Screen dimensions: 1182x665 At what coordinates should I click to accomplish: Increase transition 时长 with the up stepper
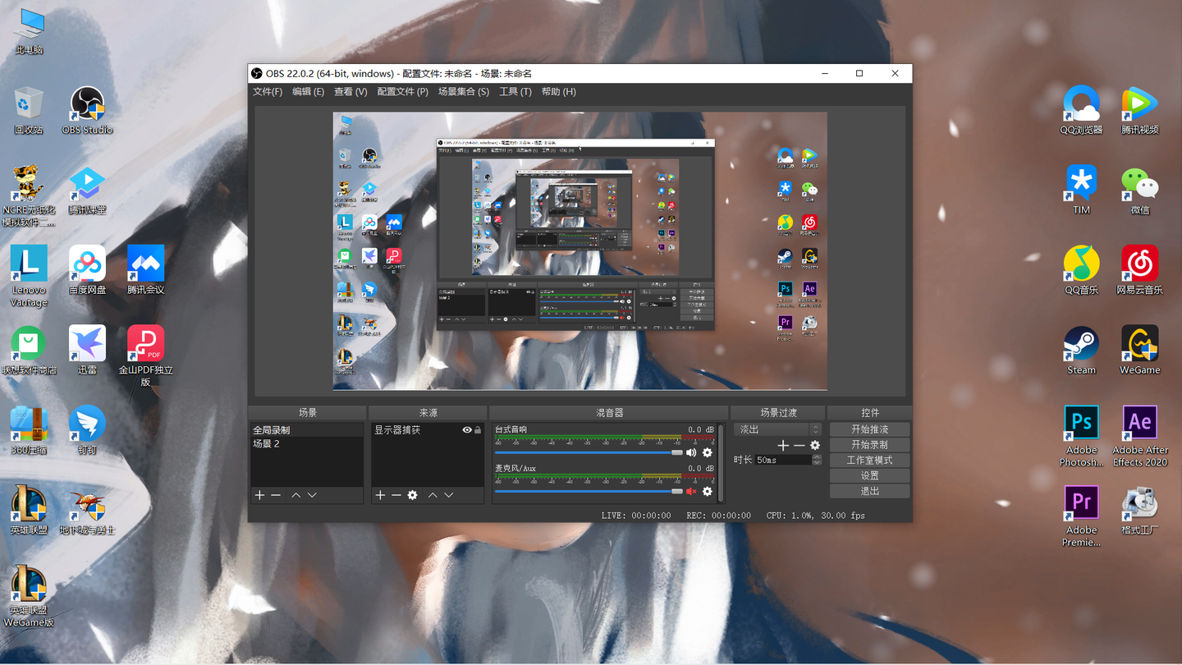click(x=815, y=456)
